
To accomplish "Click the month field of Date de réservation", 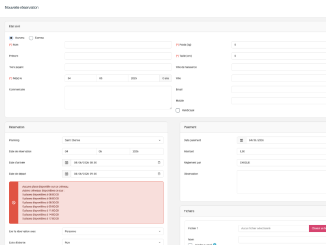I will [x=113, y=151].
